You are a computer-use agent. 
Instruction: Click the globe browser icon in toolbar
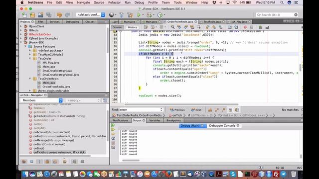111,15
